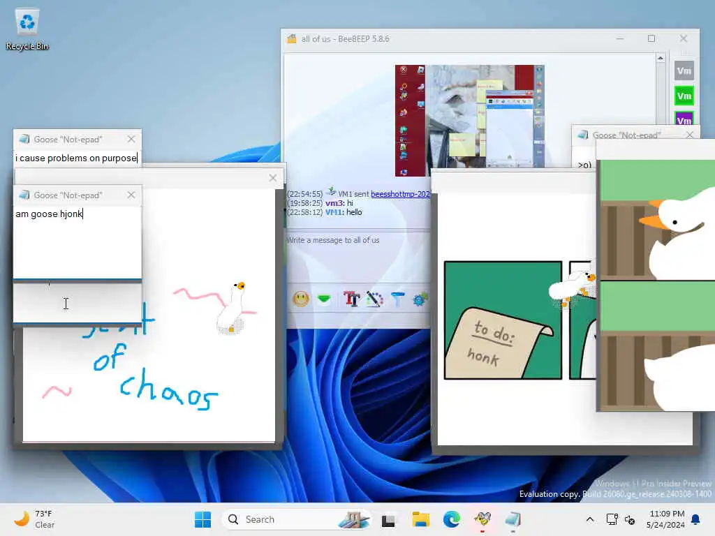Choose the text color pencil icon in BeeBEEP

[374, 299]
